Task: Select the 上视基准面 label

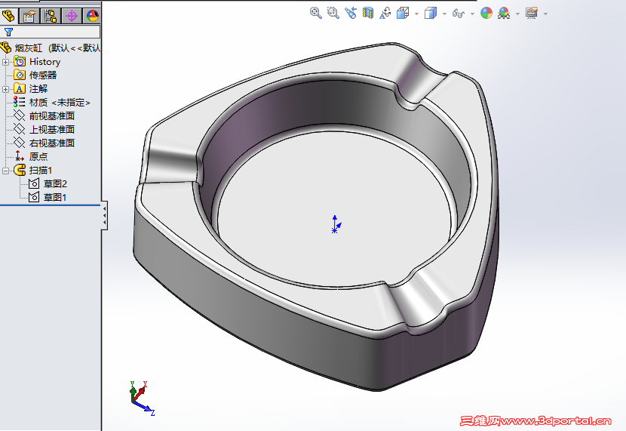Action: [52, 130]
